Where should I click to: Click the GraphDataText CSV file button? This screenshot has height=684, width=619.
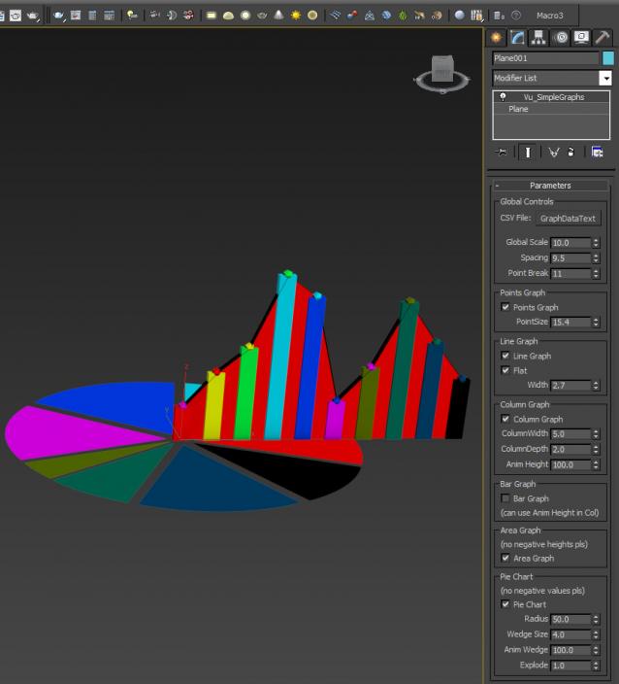(x=568, y=219)
